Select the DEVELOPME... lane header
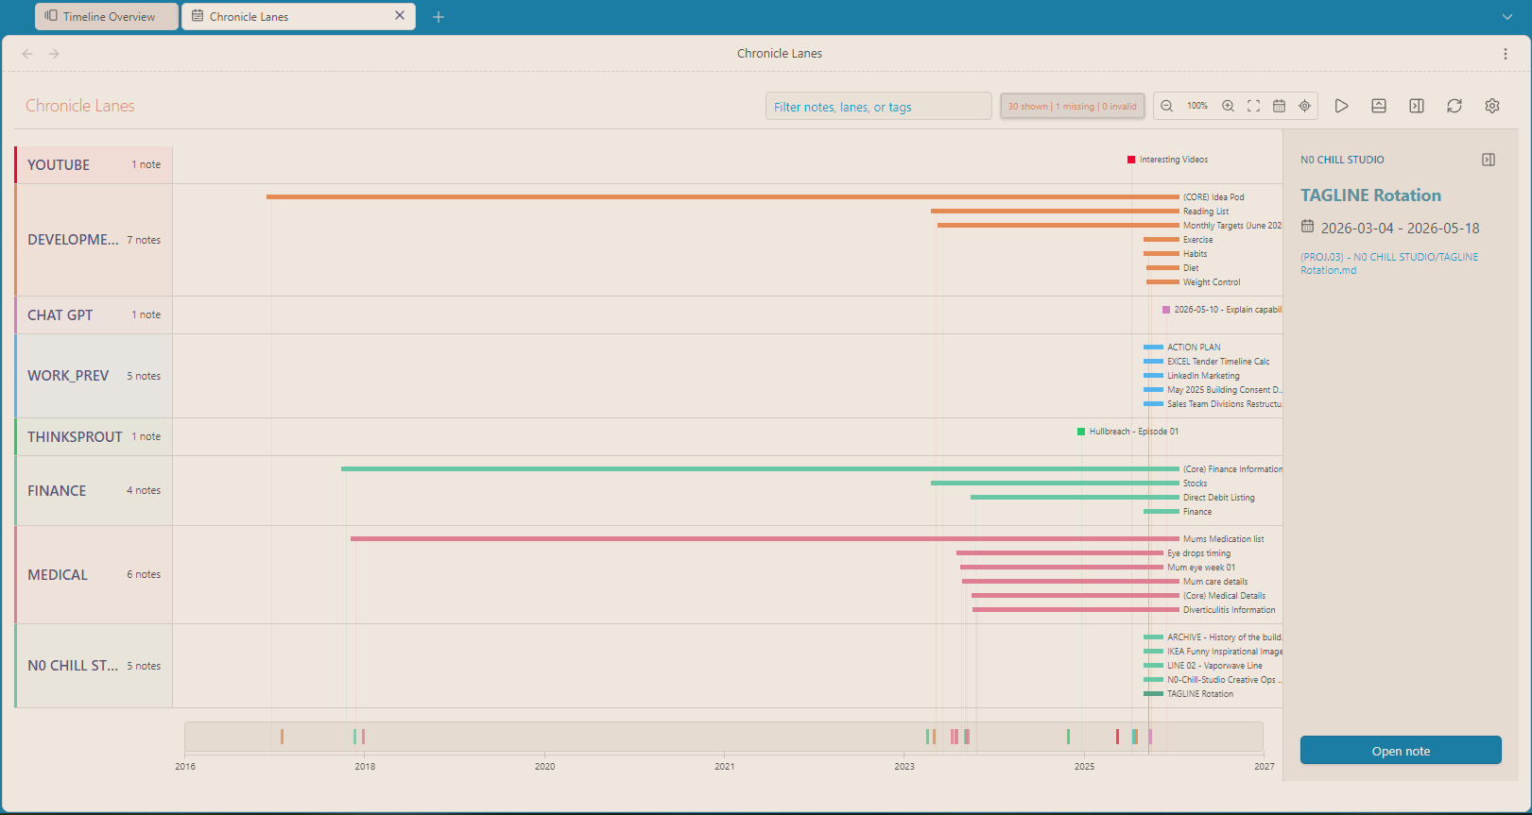This screenshot has height=815, width=1532. tap(94, 240)
